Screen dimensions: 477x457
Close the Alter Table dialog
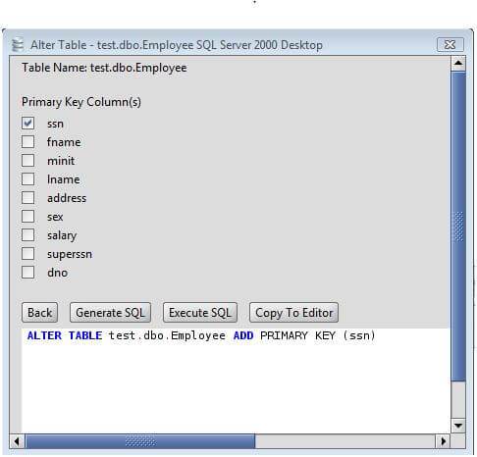tap(450, 44)
